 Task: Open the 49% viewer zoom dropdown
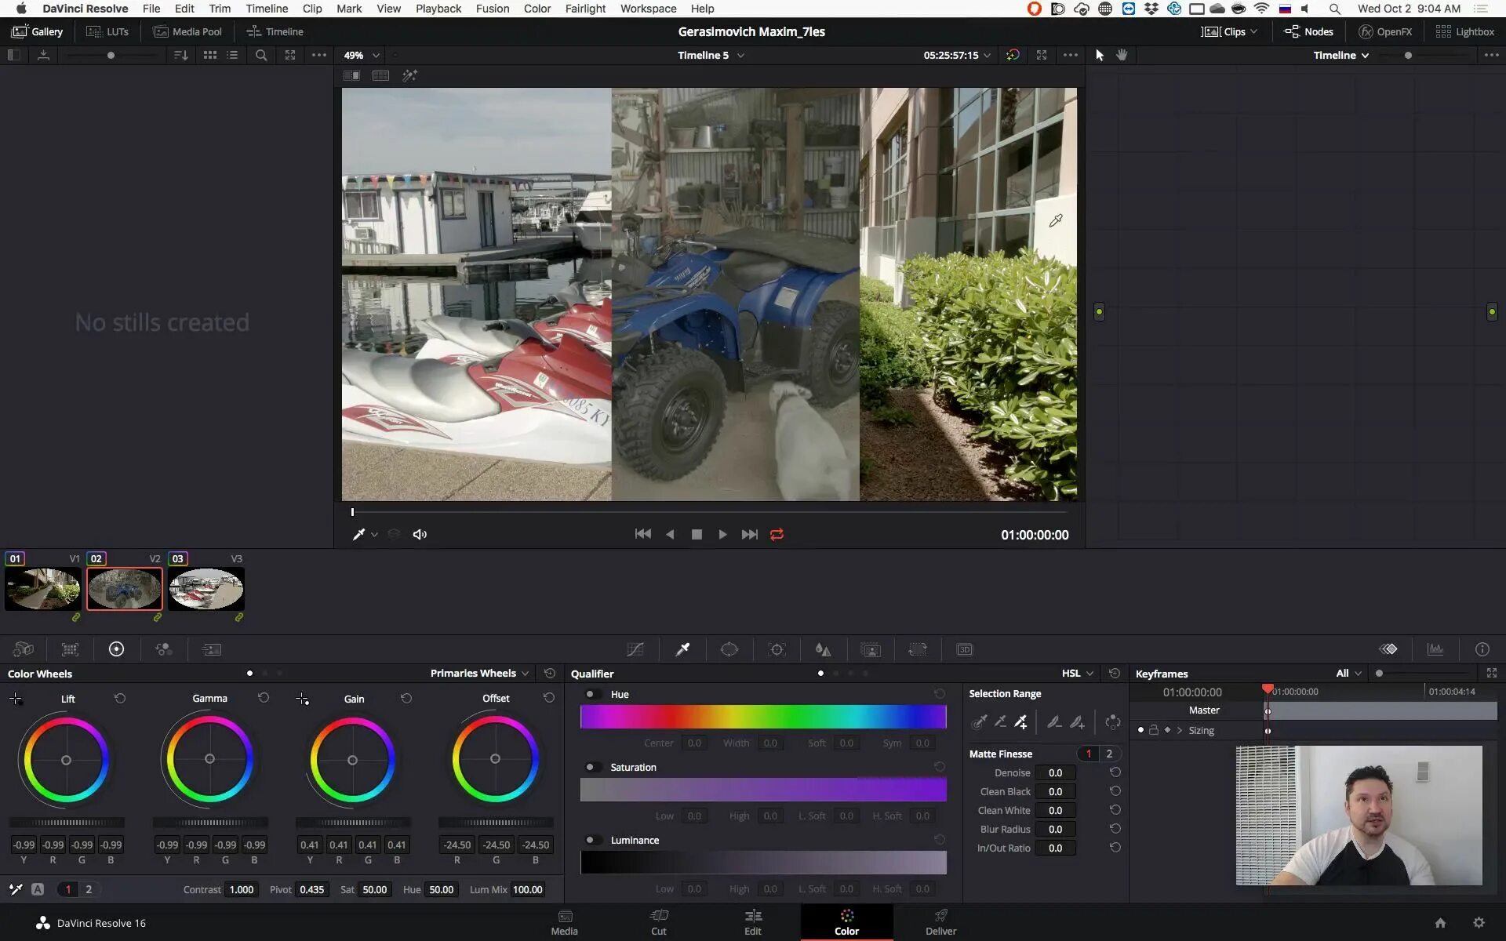click(362, 55)
